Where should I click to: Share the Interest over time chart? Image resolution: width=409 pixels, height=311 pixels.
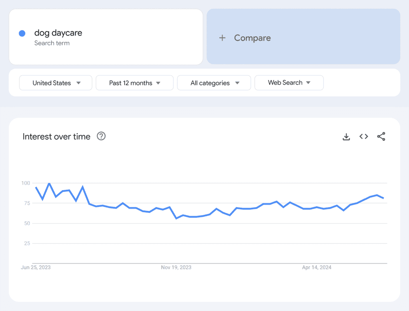click(381, 137)
